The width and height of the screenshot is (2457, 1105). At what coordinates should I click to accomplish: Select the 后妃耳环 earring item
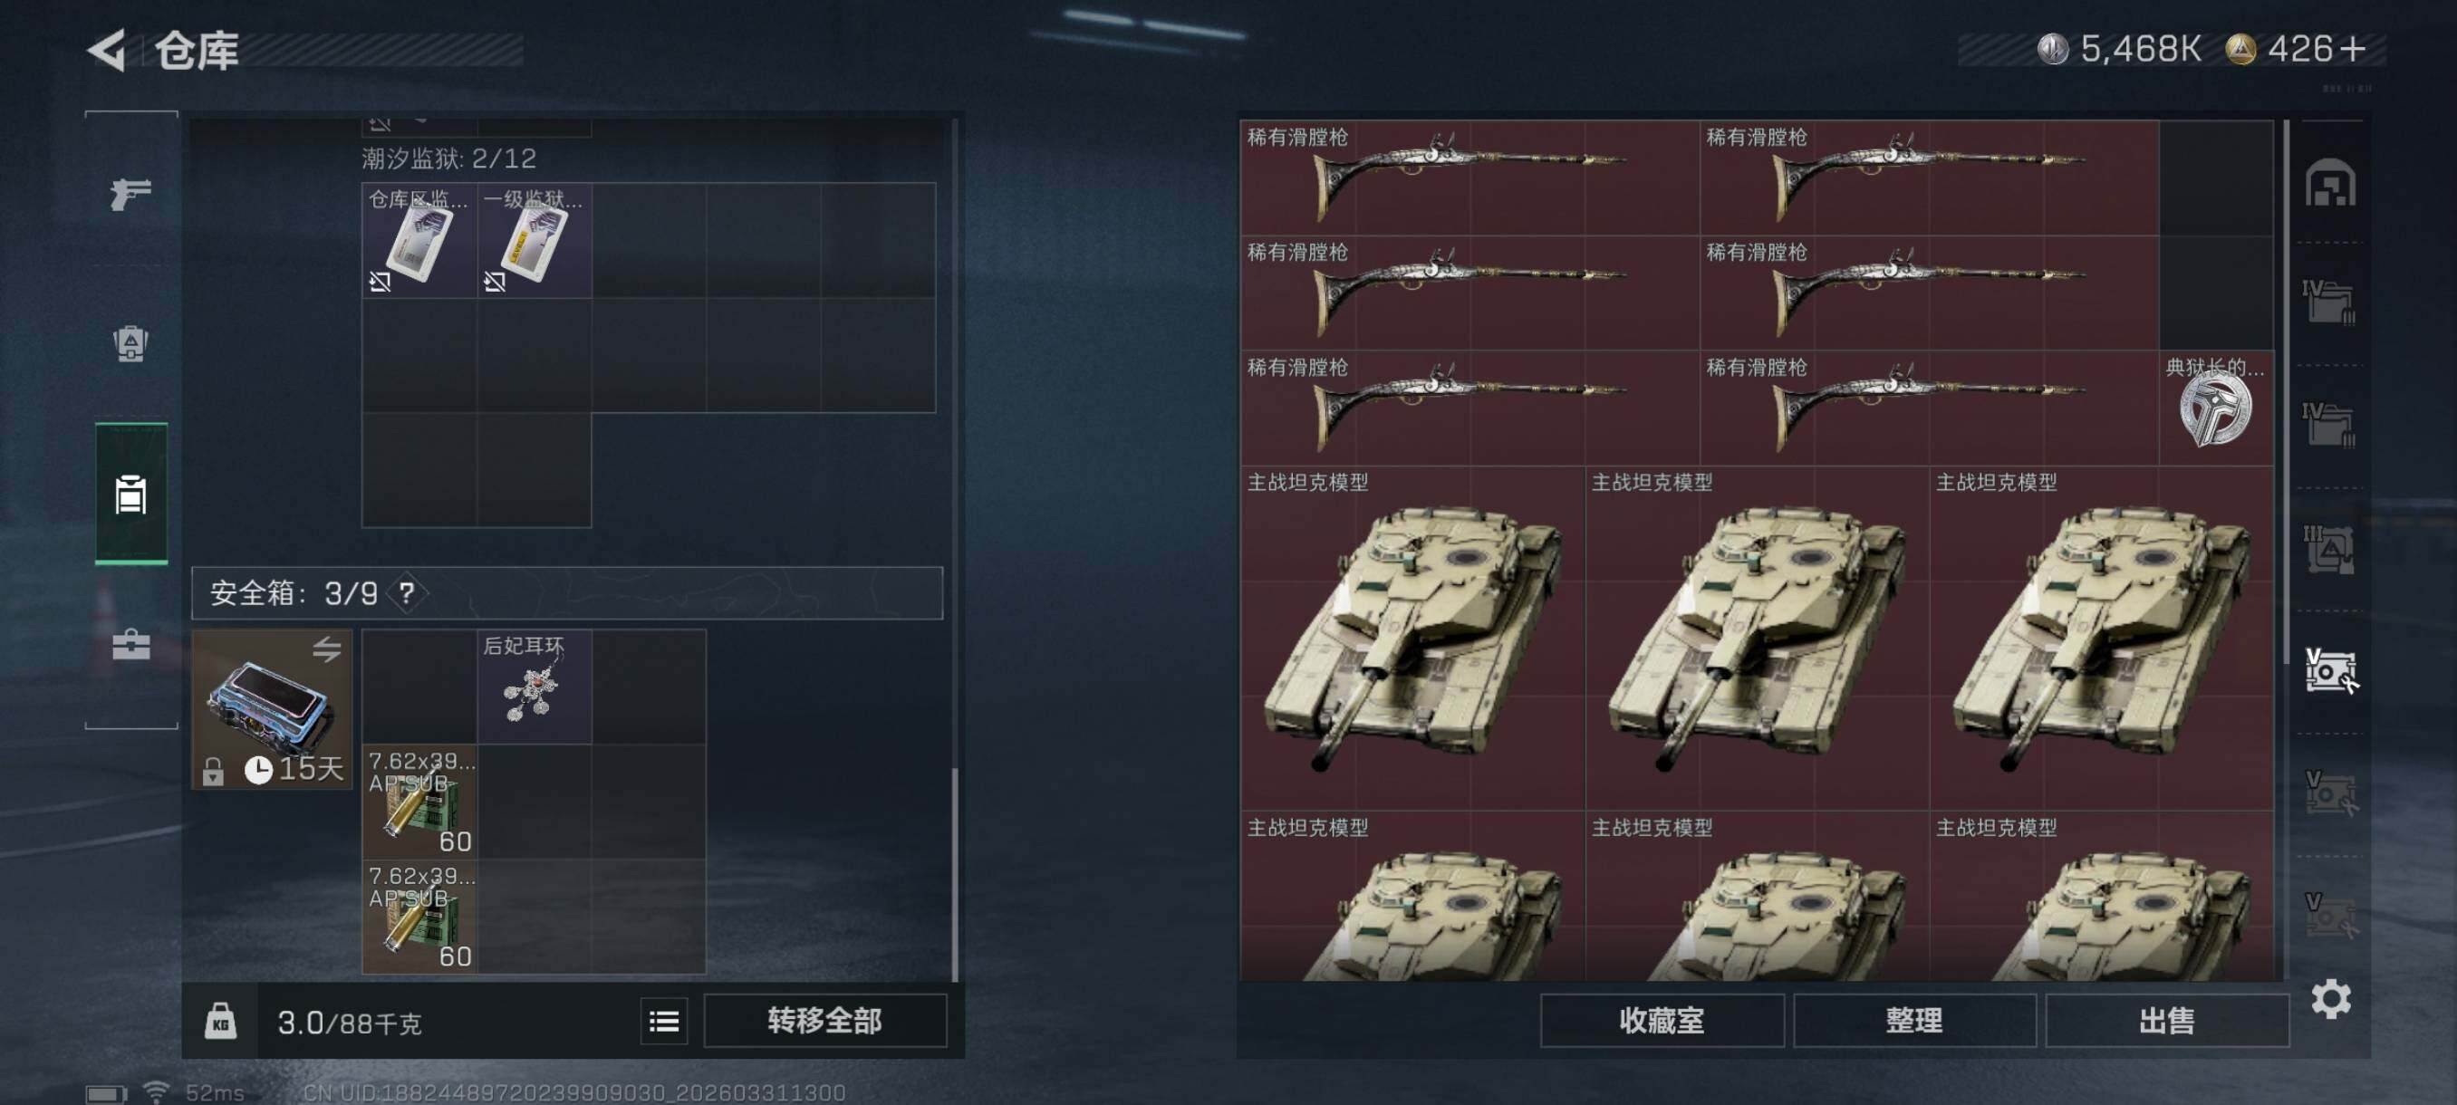click(x=535, y=687)
